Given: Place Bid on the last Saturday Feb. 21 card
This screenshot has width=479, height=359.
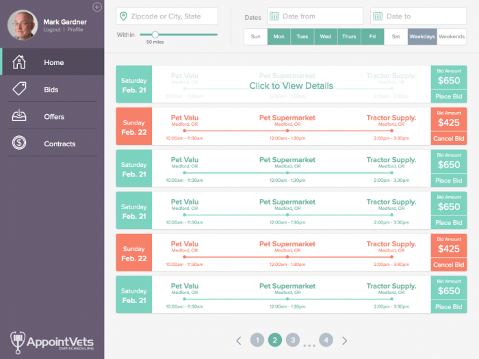Looking at the screenshot, I should pos(449,307).
